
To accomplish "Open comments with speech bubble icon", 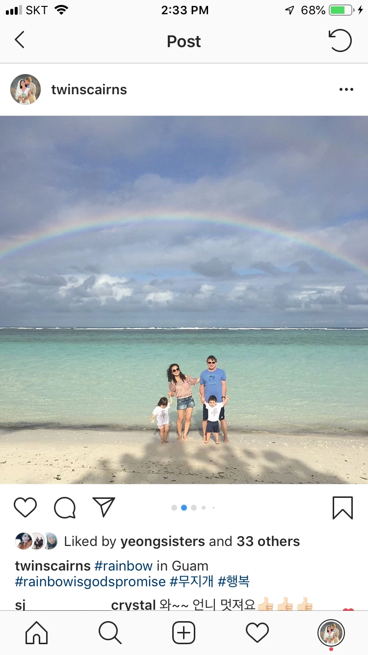I will (x=65, y=508).
